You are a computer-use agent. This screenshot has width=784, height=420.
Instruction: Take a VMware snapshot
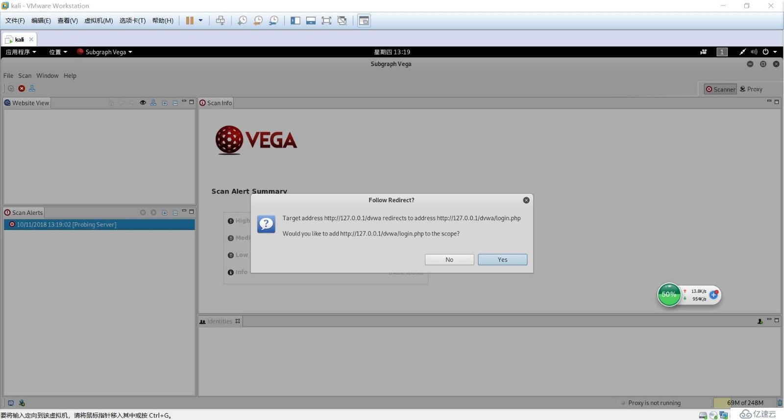pos(242,21)
